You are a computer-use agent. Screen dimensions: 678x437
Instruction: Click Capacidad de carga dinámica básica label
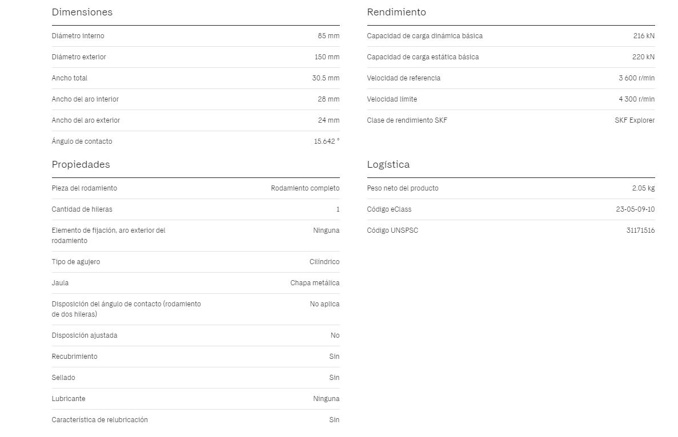(424, 36)
